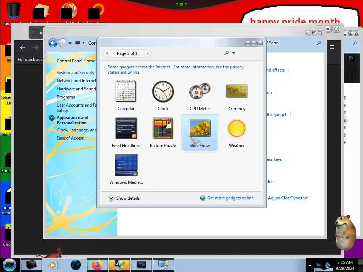Screen dimensions: 363x272
Task: Click the taskbar clock showing 3:25 AM
Action: pyautogui.click(x=345, y=265)
